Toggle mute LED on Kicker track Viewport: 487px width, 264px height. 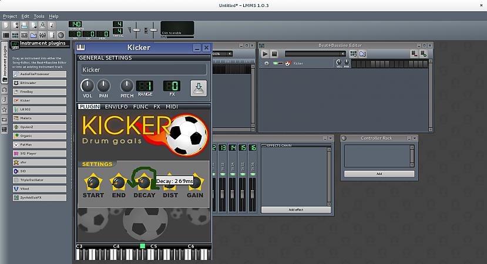275,63
